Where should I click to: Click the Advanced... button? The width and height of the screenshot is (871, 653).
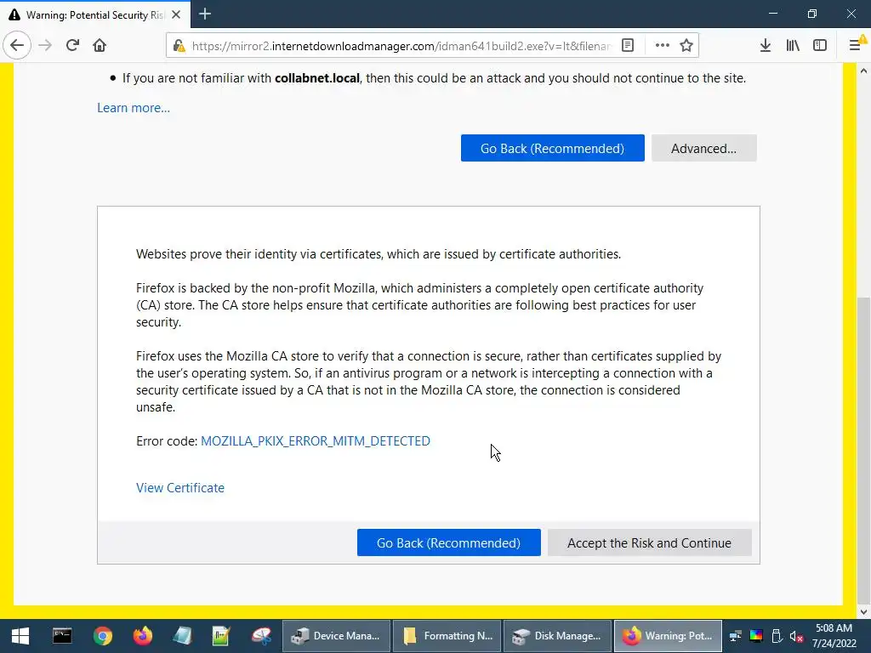(x=703, y=148)
